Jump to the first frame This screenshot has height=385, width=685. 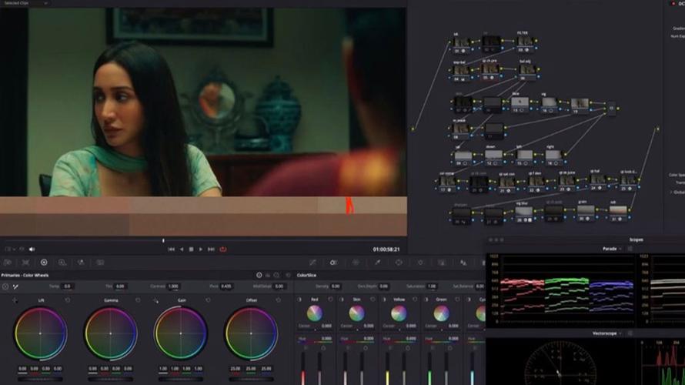click(x=171, y=249)
